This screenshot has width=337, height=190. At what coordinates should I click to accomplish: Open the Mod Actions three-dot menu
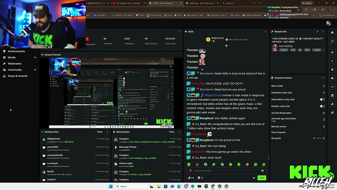point(179,132)
